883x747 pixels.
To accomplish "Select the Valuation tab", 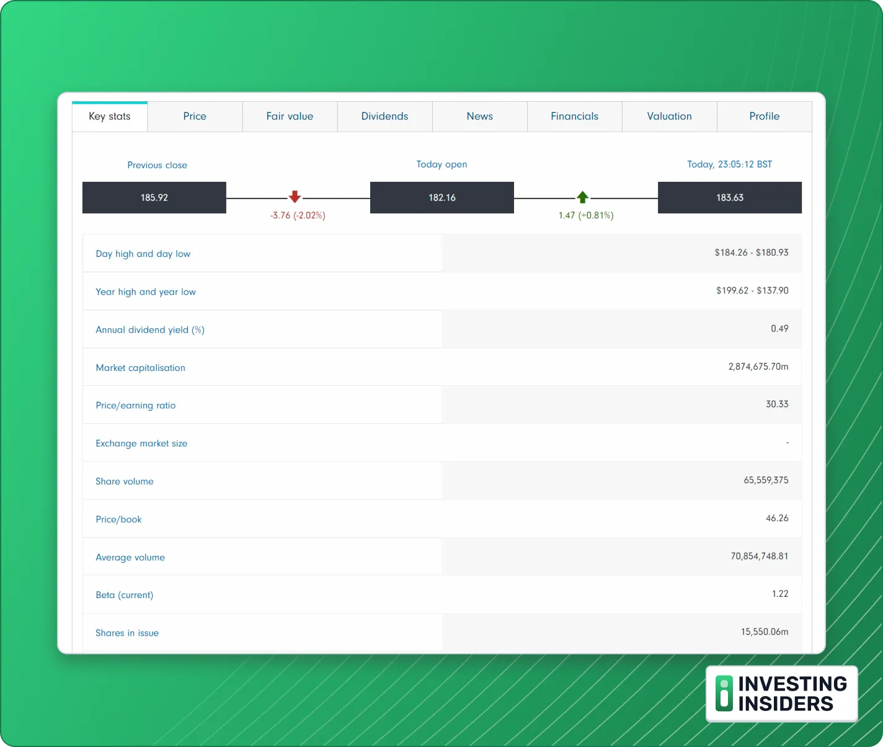I will [669, 117].
